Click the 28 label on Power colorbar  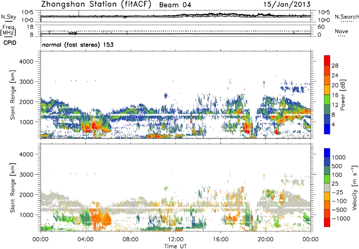335,66
